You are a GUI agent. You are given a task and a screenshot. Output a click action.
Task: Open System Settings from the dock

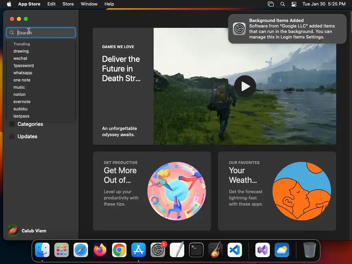pos(158,250)
